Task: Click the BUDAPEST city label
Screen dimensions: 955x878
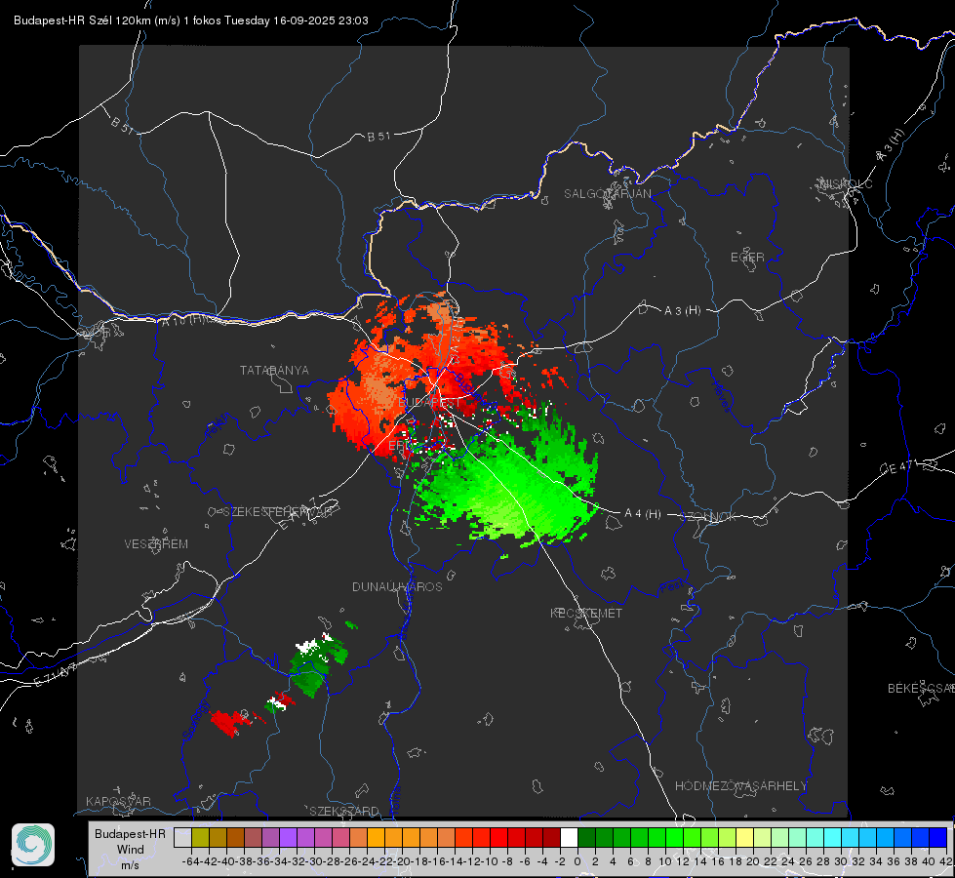Action: (429, 403)
